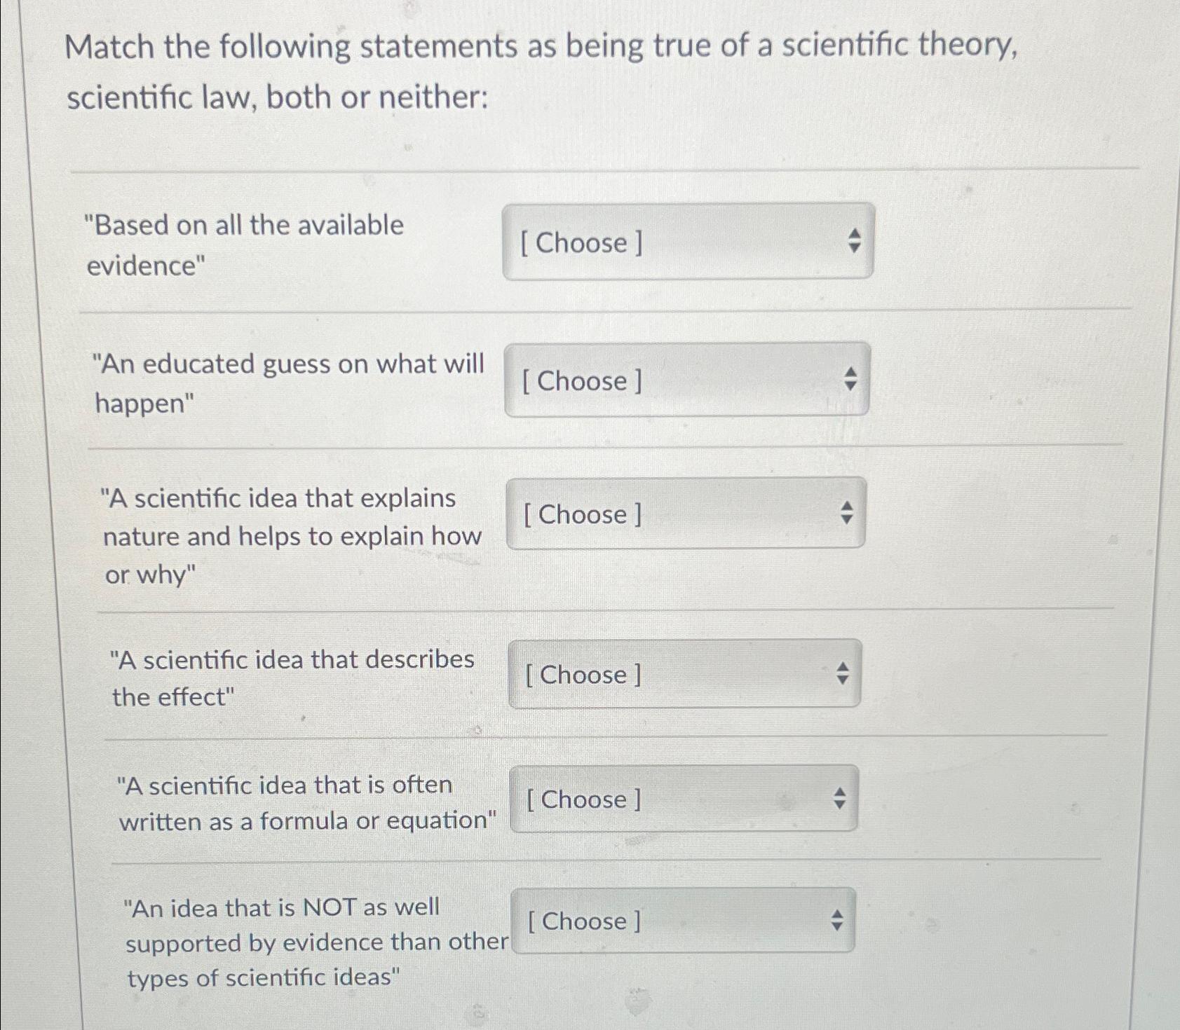
Task: Click the 'A scientific idea that describes the effect' label
Action: click(x=293, y=675)
